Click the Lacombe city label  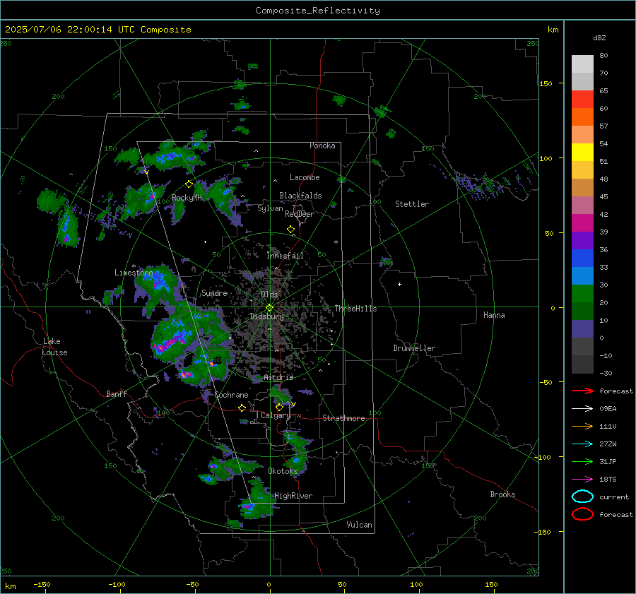(305, 177)
